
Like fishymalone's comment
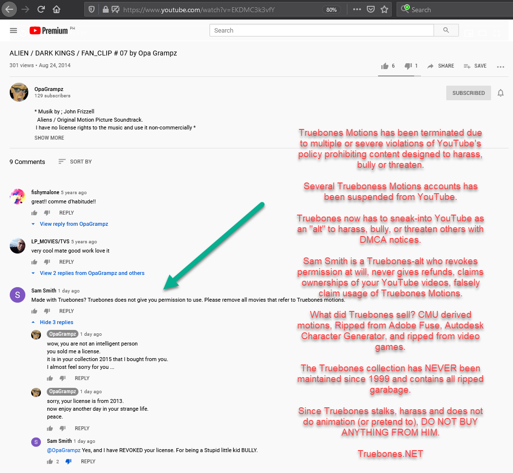35,213
